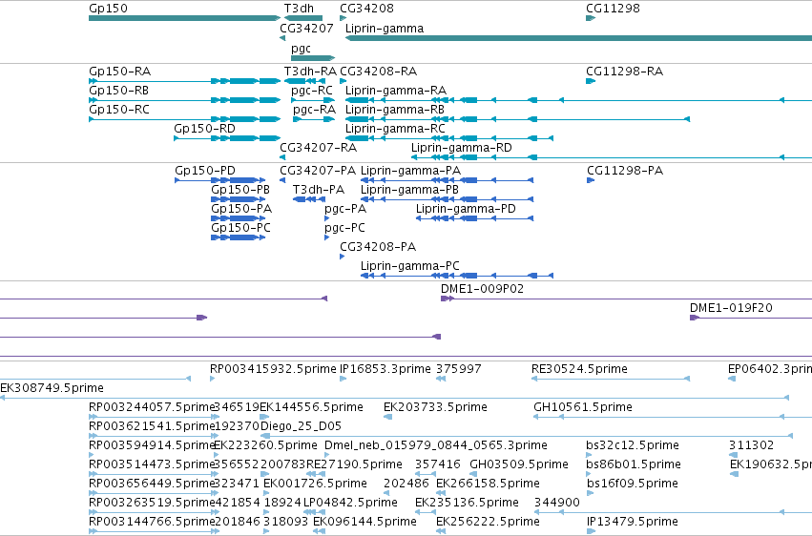Select the Liprin-gamma gene label
This screenshot has width=812, height=536.
385,29
